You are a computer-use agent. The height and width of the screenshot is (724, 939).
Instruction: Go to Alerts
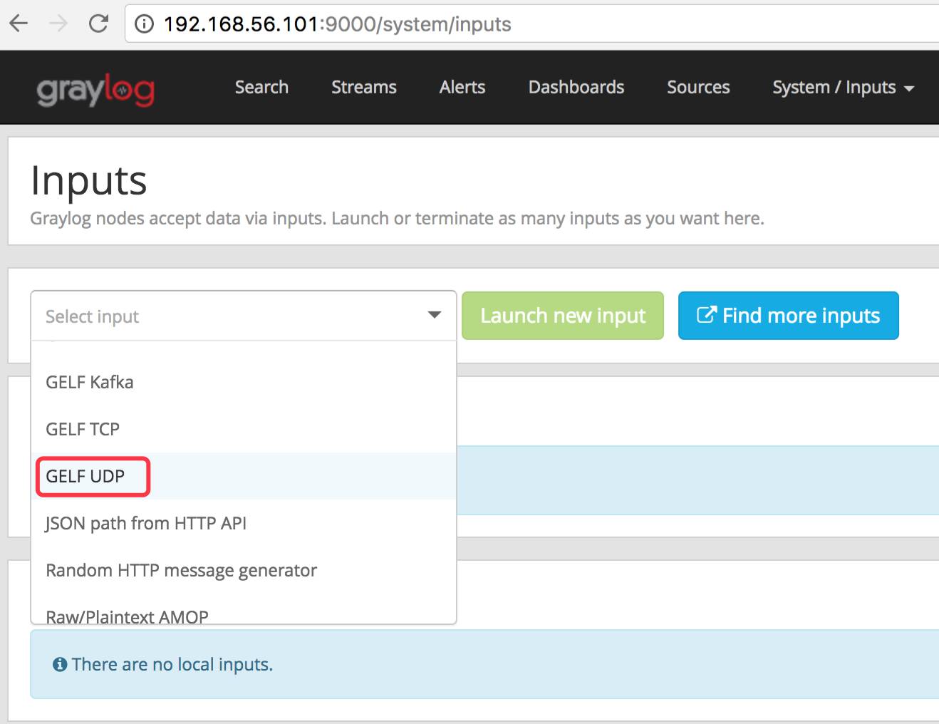point(462,87)
